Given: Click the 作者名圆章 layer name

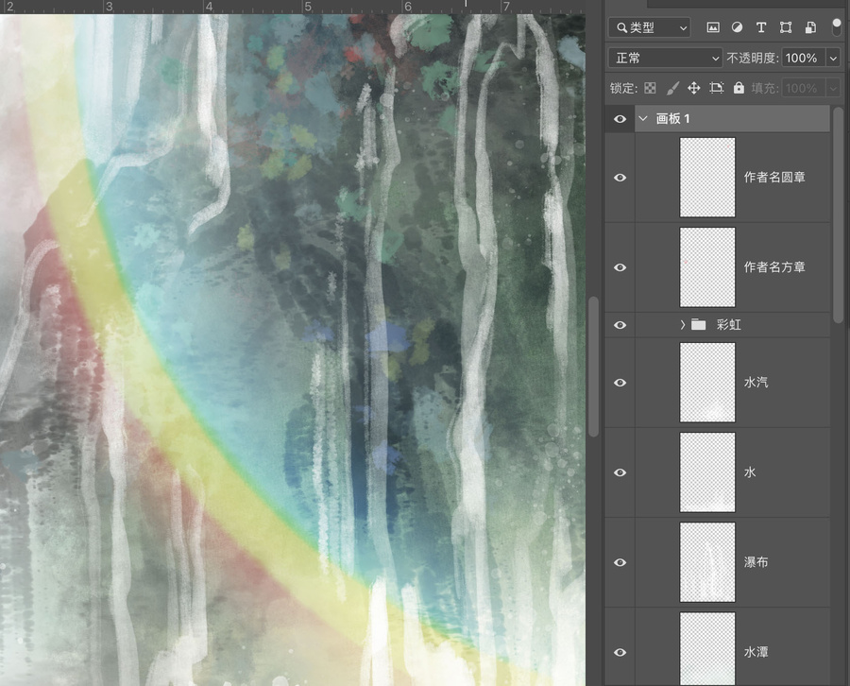Looking at the screenshot, I should coord(774,178).
